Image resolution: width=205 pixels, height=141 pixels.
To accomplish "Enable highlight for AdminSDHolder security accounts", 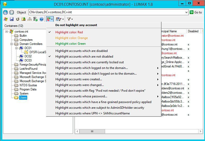I will pyautogui.click(x=104, y=108).
